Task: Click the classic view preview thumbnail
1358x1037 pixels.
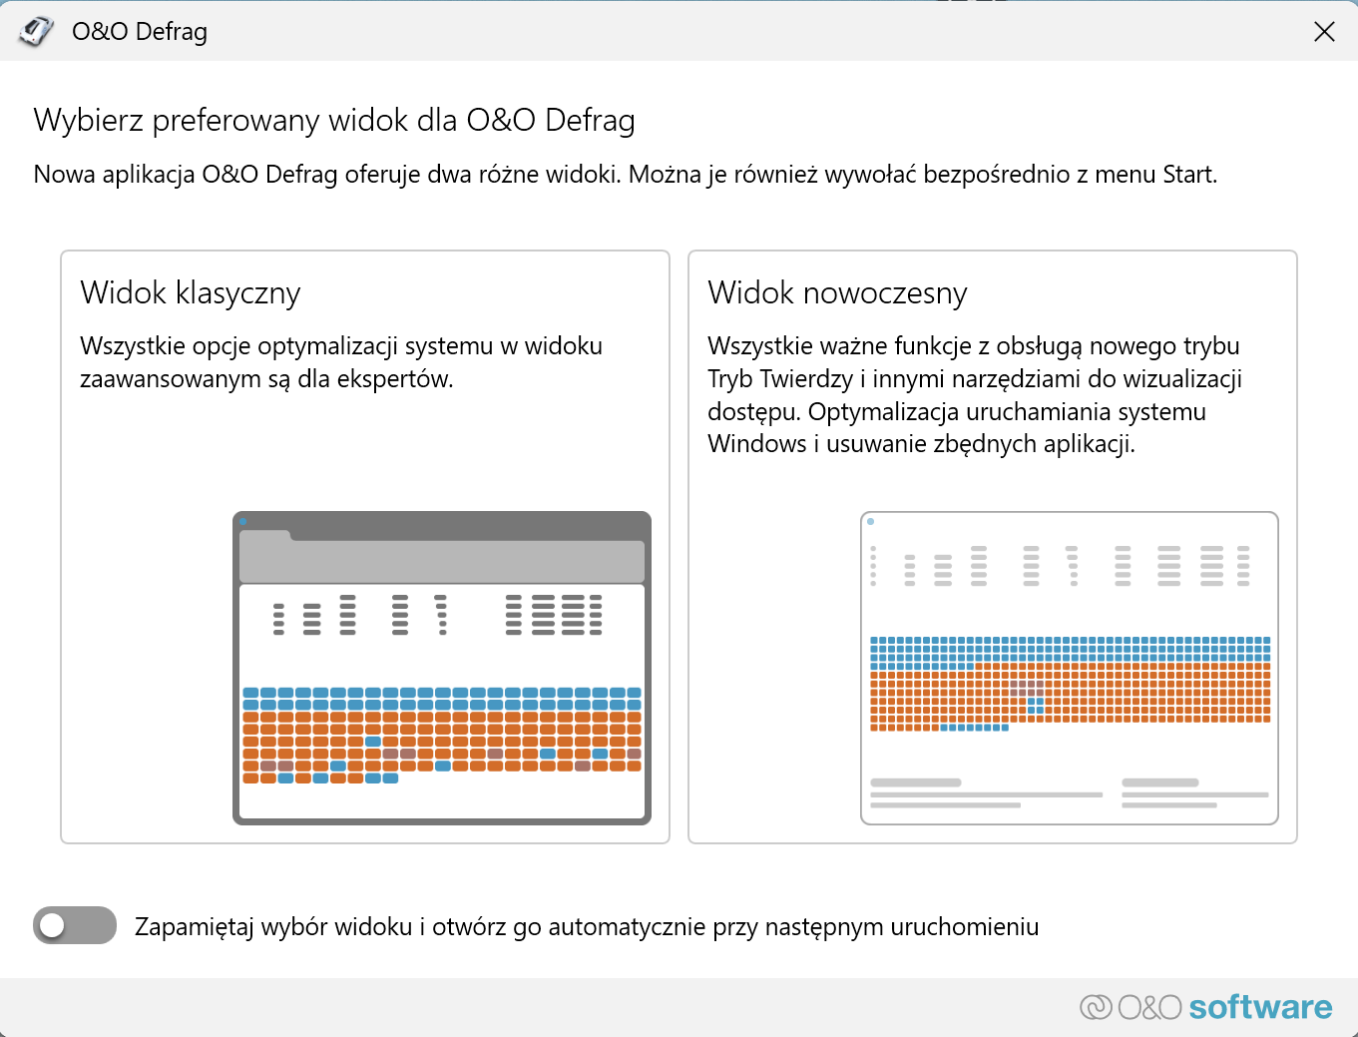Action: (442, 668)
